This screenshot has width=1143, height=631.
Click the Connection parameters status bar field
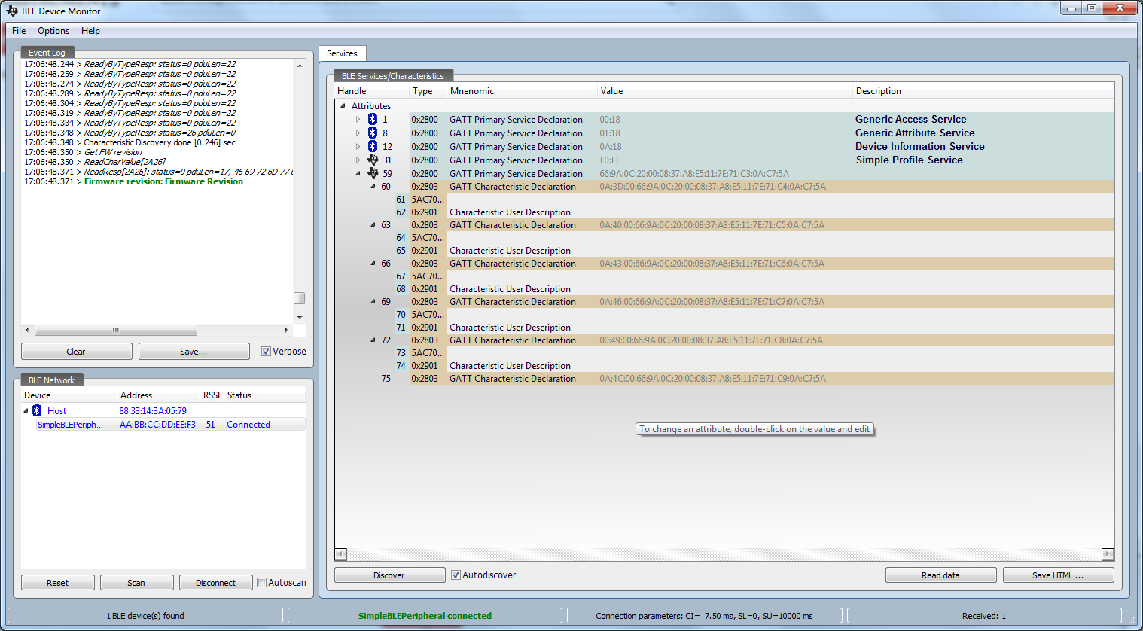tap(704, 616)
